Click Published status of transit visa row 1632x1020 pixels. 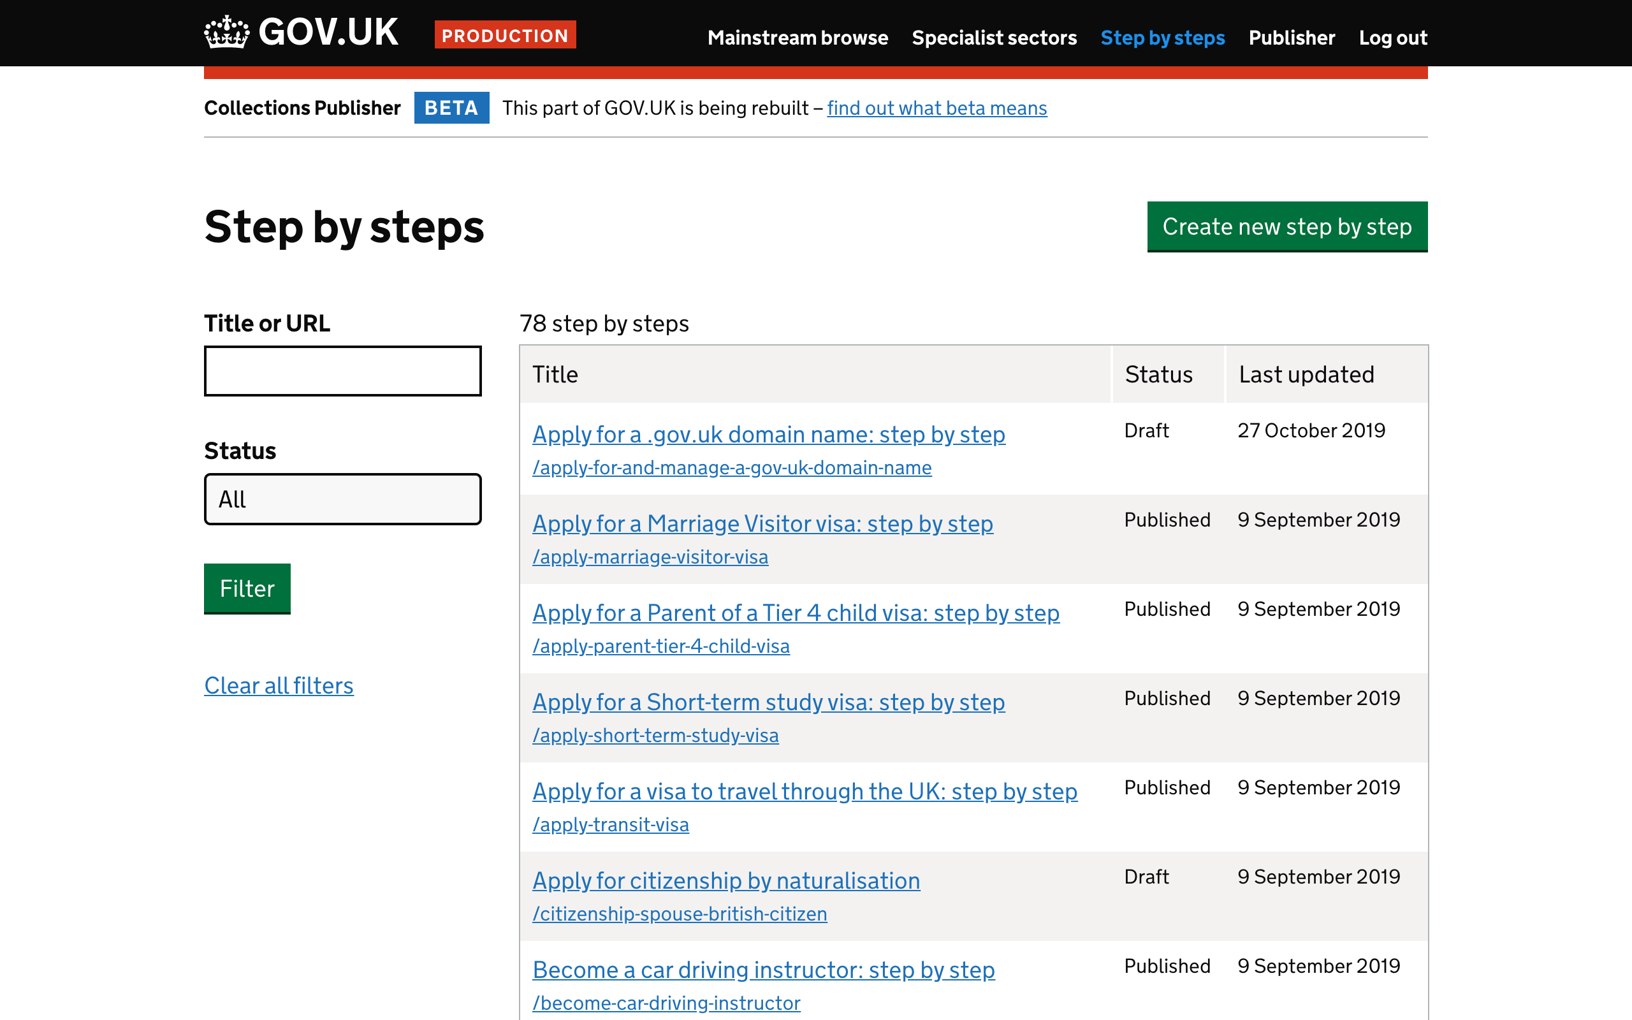(1167, 787)
